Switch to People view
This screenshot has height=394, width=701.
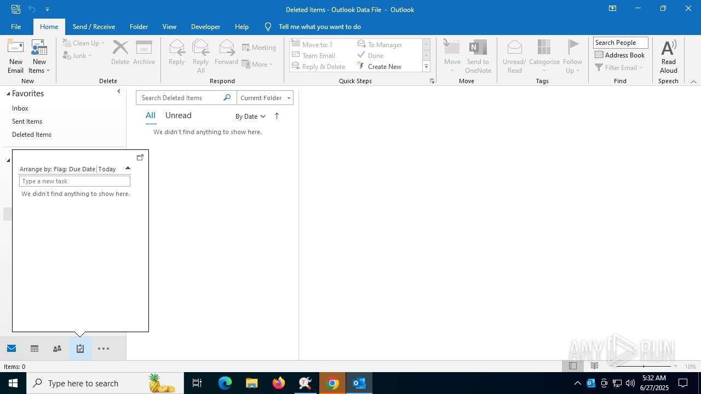click(57, 349)
